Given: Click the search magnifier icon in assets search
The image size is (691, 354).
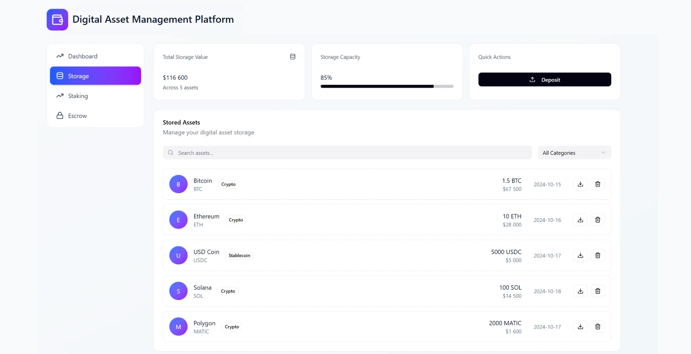Looking at the screenshot, I should tap(170, 152).
